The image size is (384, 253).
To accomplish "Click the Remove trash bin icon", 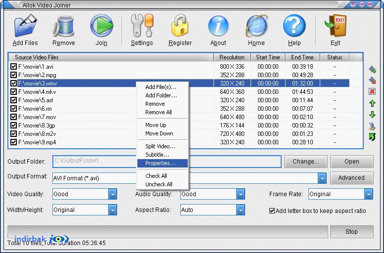I will pyautogui.click(x=63, y=26).
